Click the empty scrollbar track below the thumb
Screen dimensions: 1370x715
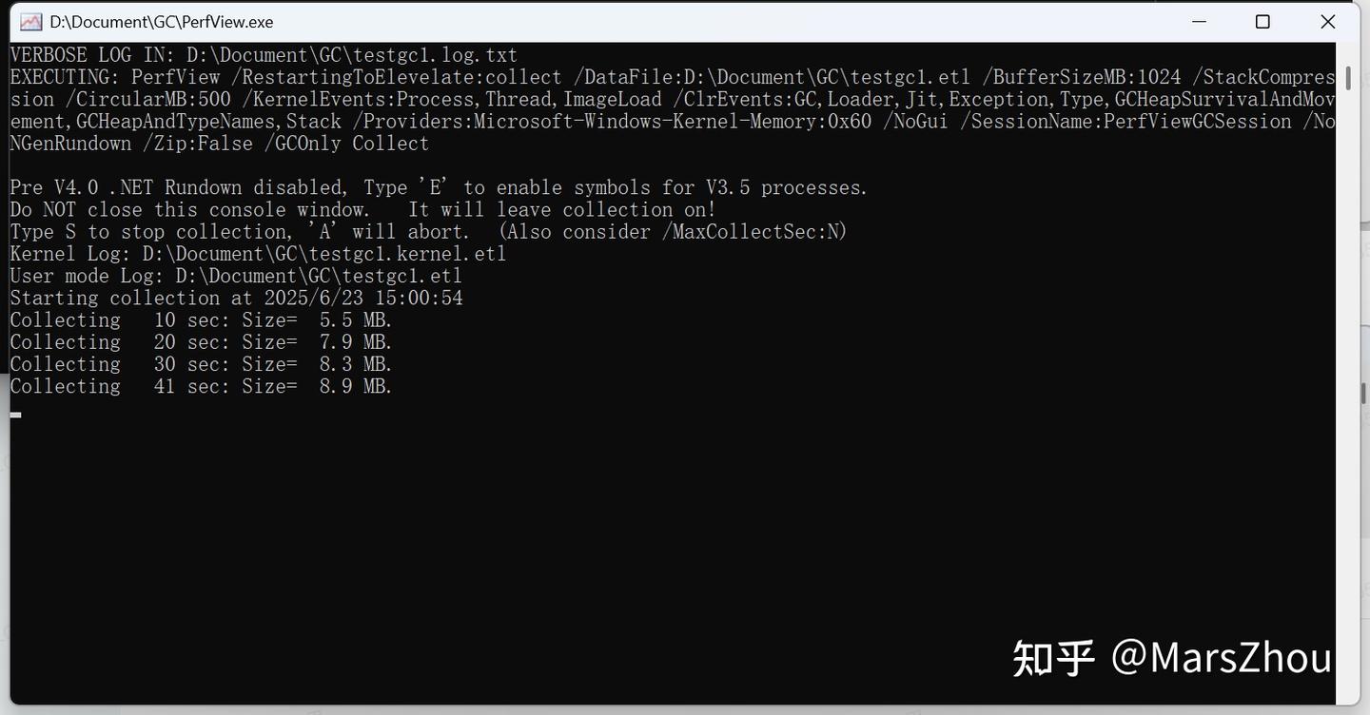pyautogui.click(x=1347, y=380)
